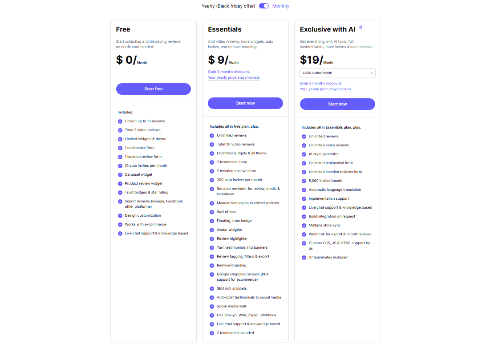
Task: Click checkmark icon beside Carousel widget
Action: [120, 175]
